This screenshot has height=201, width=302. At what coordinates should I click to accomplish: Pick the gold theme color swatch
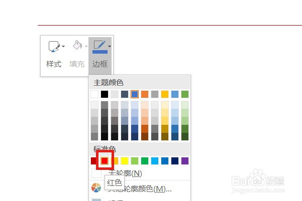coord(165,94)
